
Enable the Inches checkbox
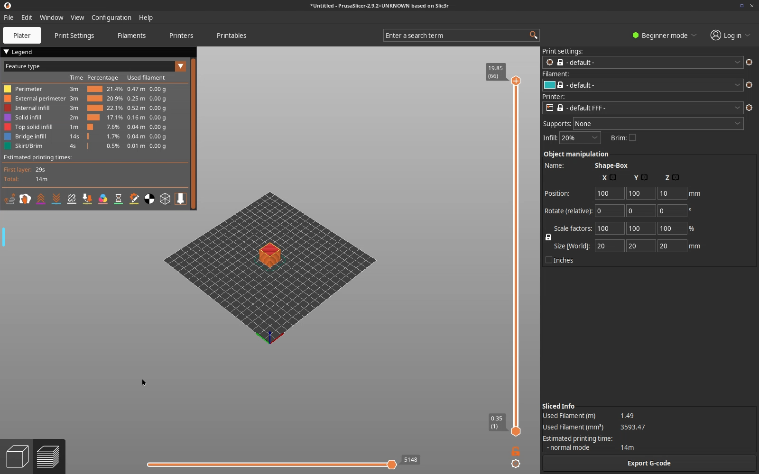pos(549,260)
